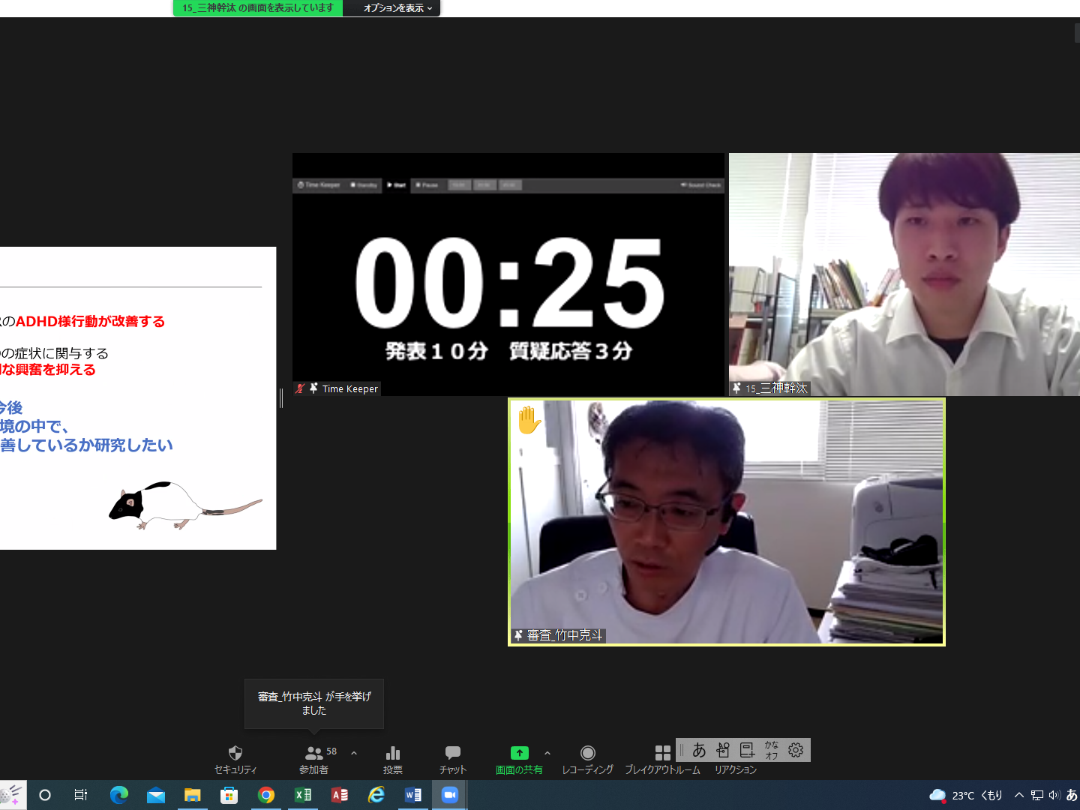Toggle the あ Japanese input mode in IME bar
This screenshot has width=1080, height=810.
click(x=699, y=750)
